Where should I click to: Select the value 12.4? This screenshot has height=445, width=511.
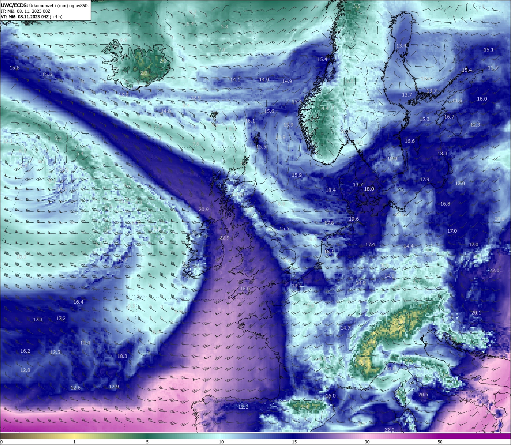[x=85, y=342]
